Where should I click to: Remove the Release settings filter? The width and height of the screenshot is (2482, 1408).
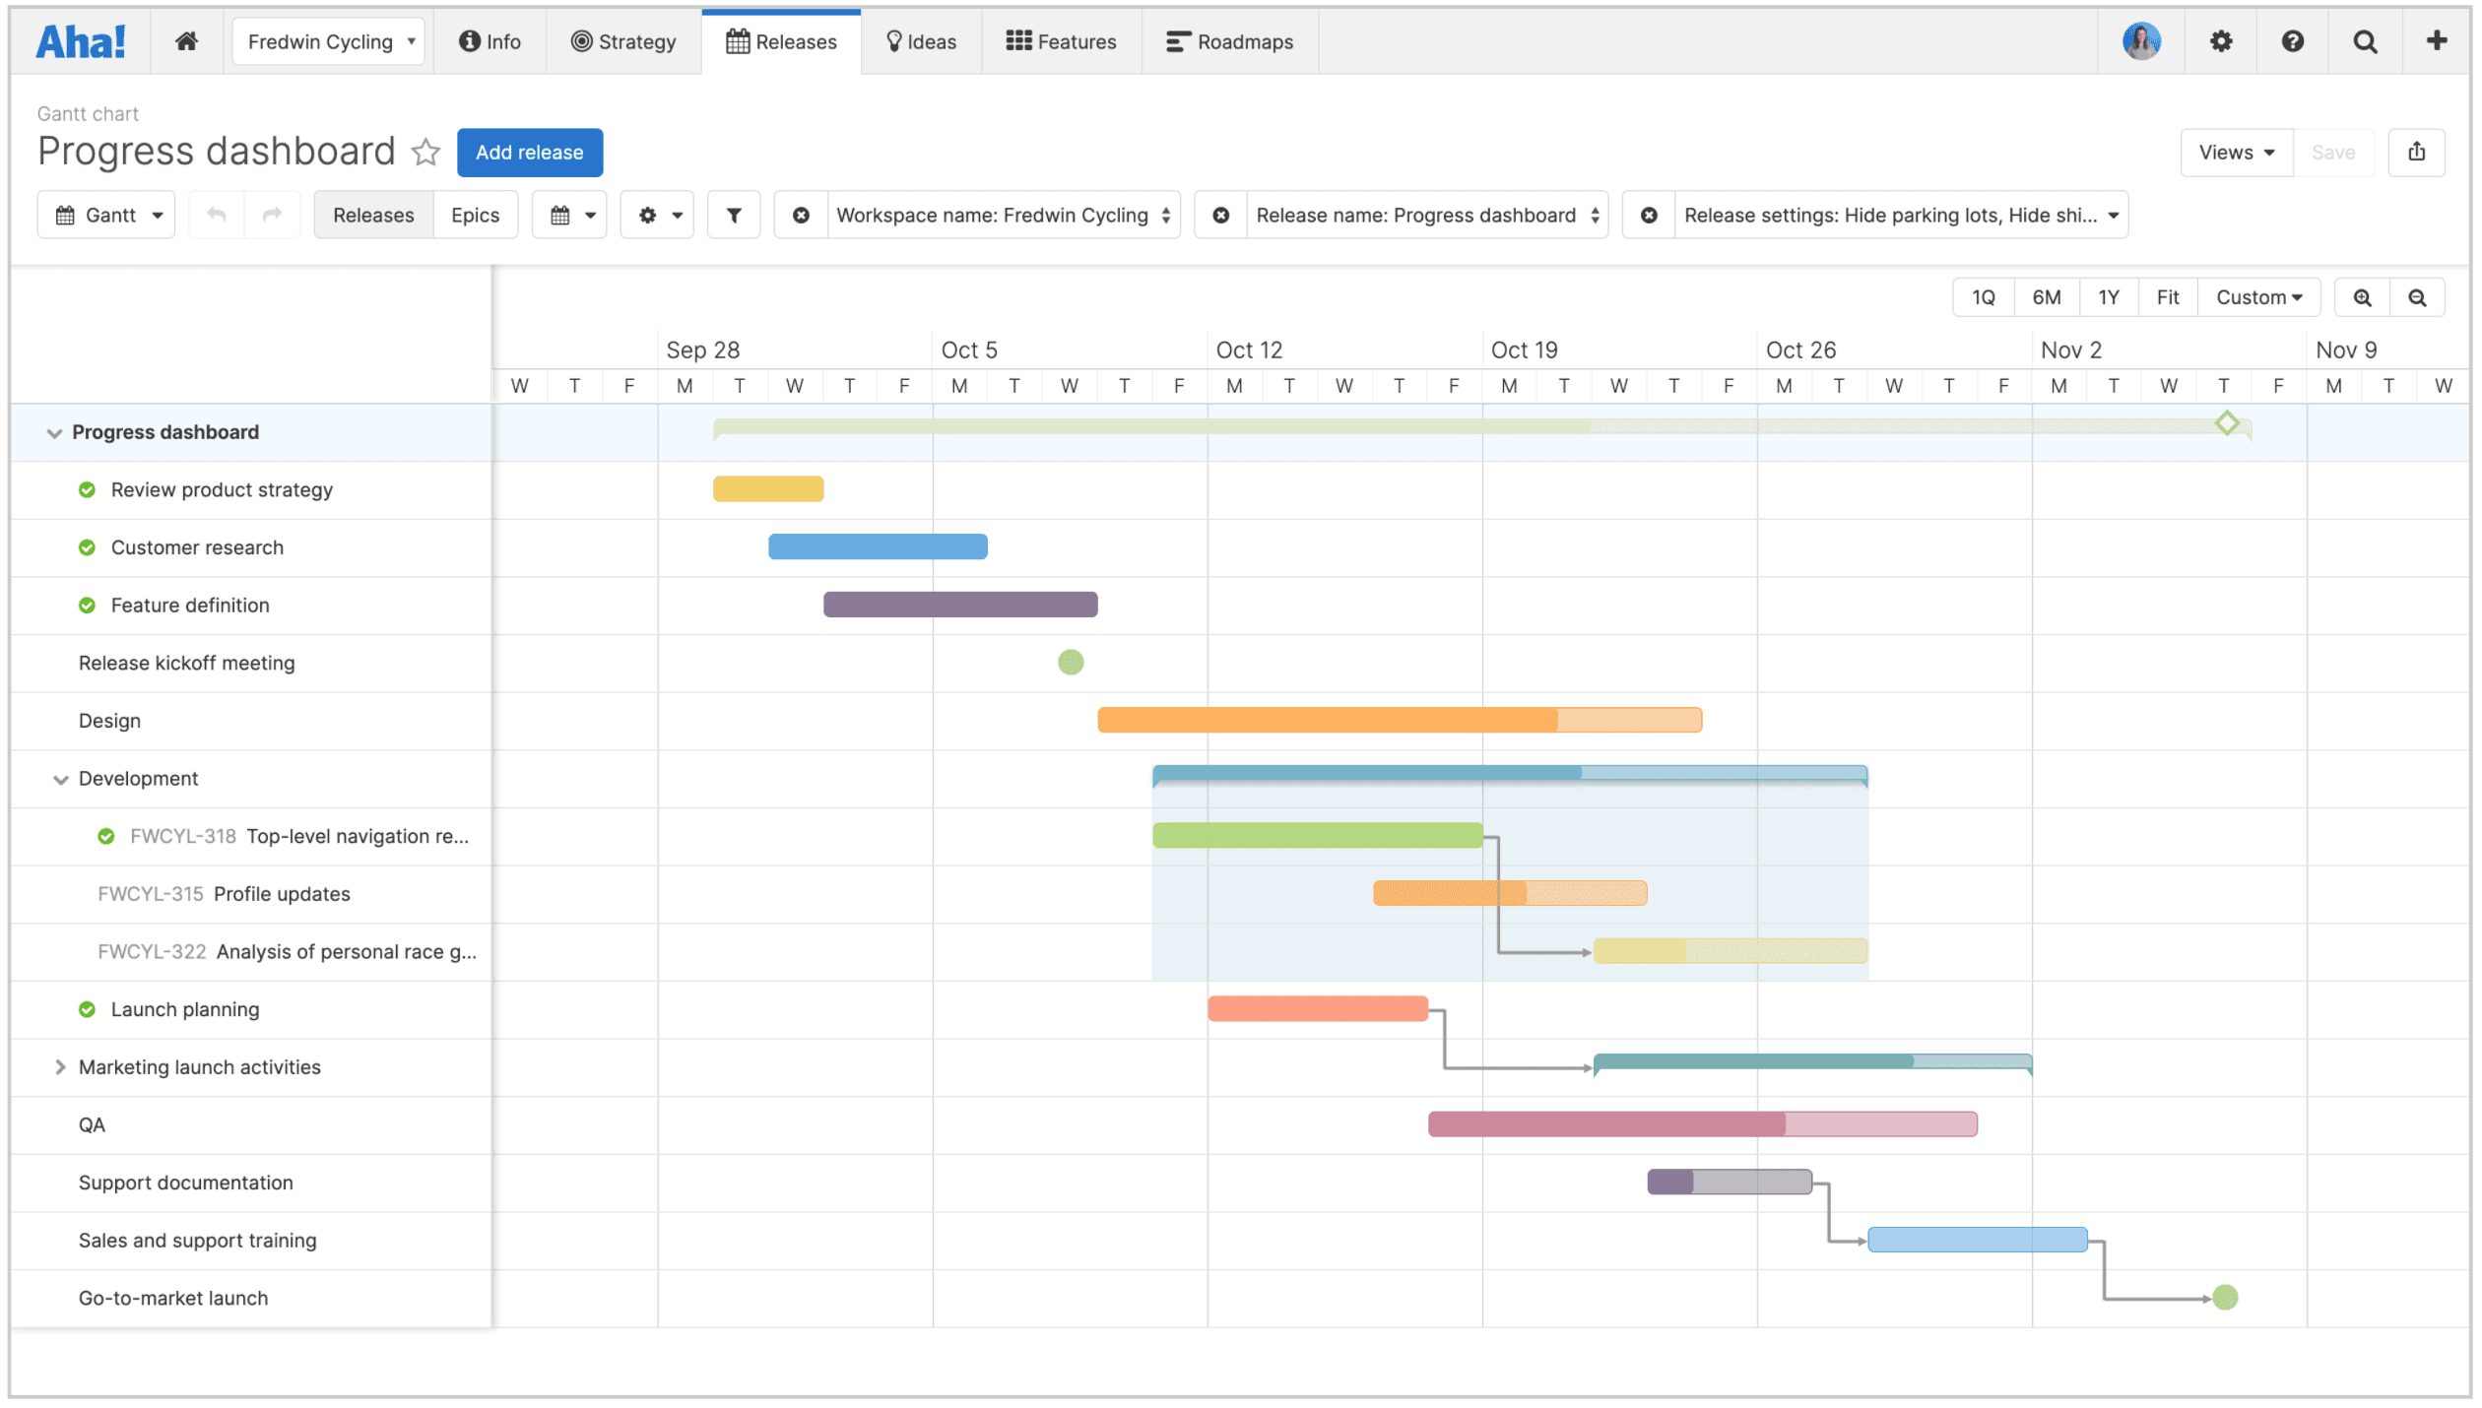pos(1649,215)
